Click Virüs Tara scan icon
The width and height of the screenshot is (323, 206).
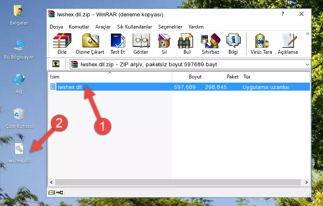point(261,44)
